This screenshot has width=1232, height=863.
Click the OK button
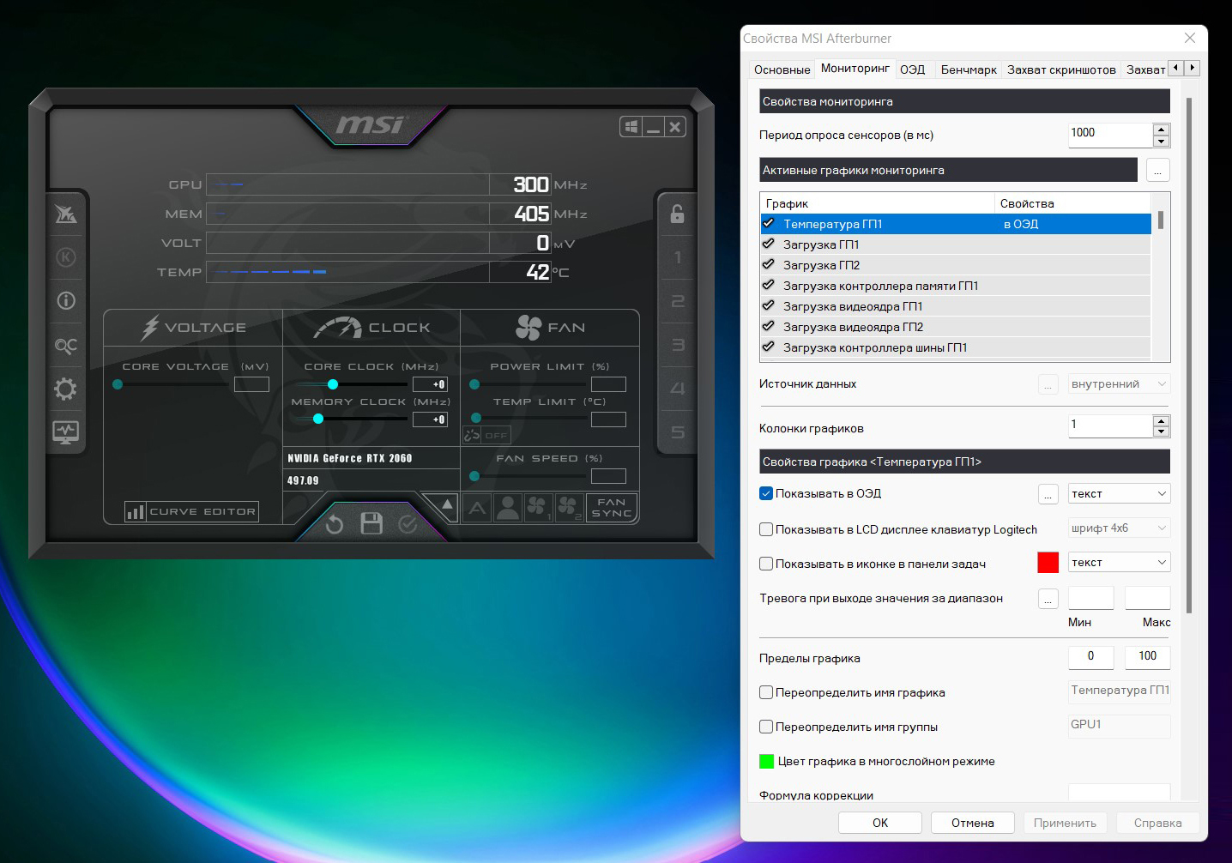point(880,823)
